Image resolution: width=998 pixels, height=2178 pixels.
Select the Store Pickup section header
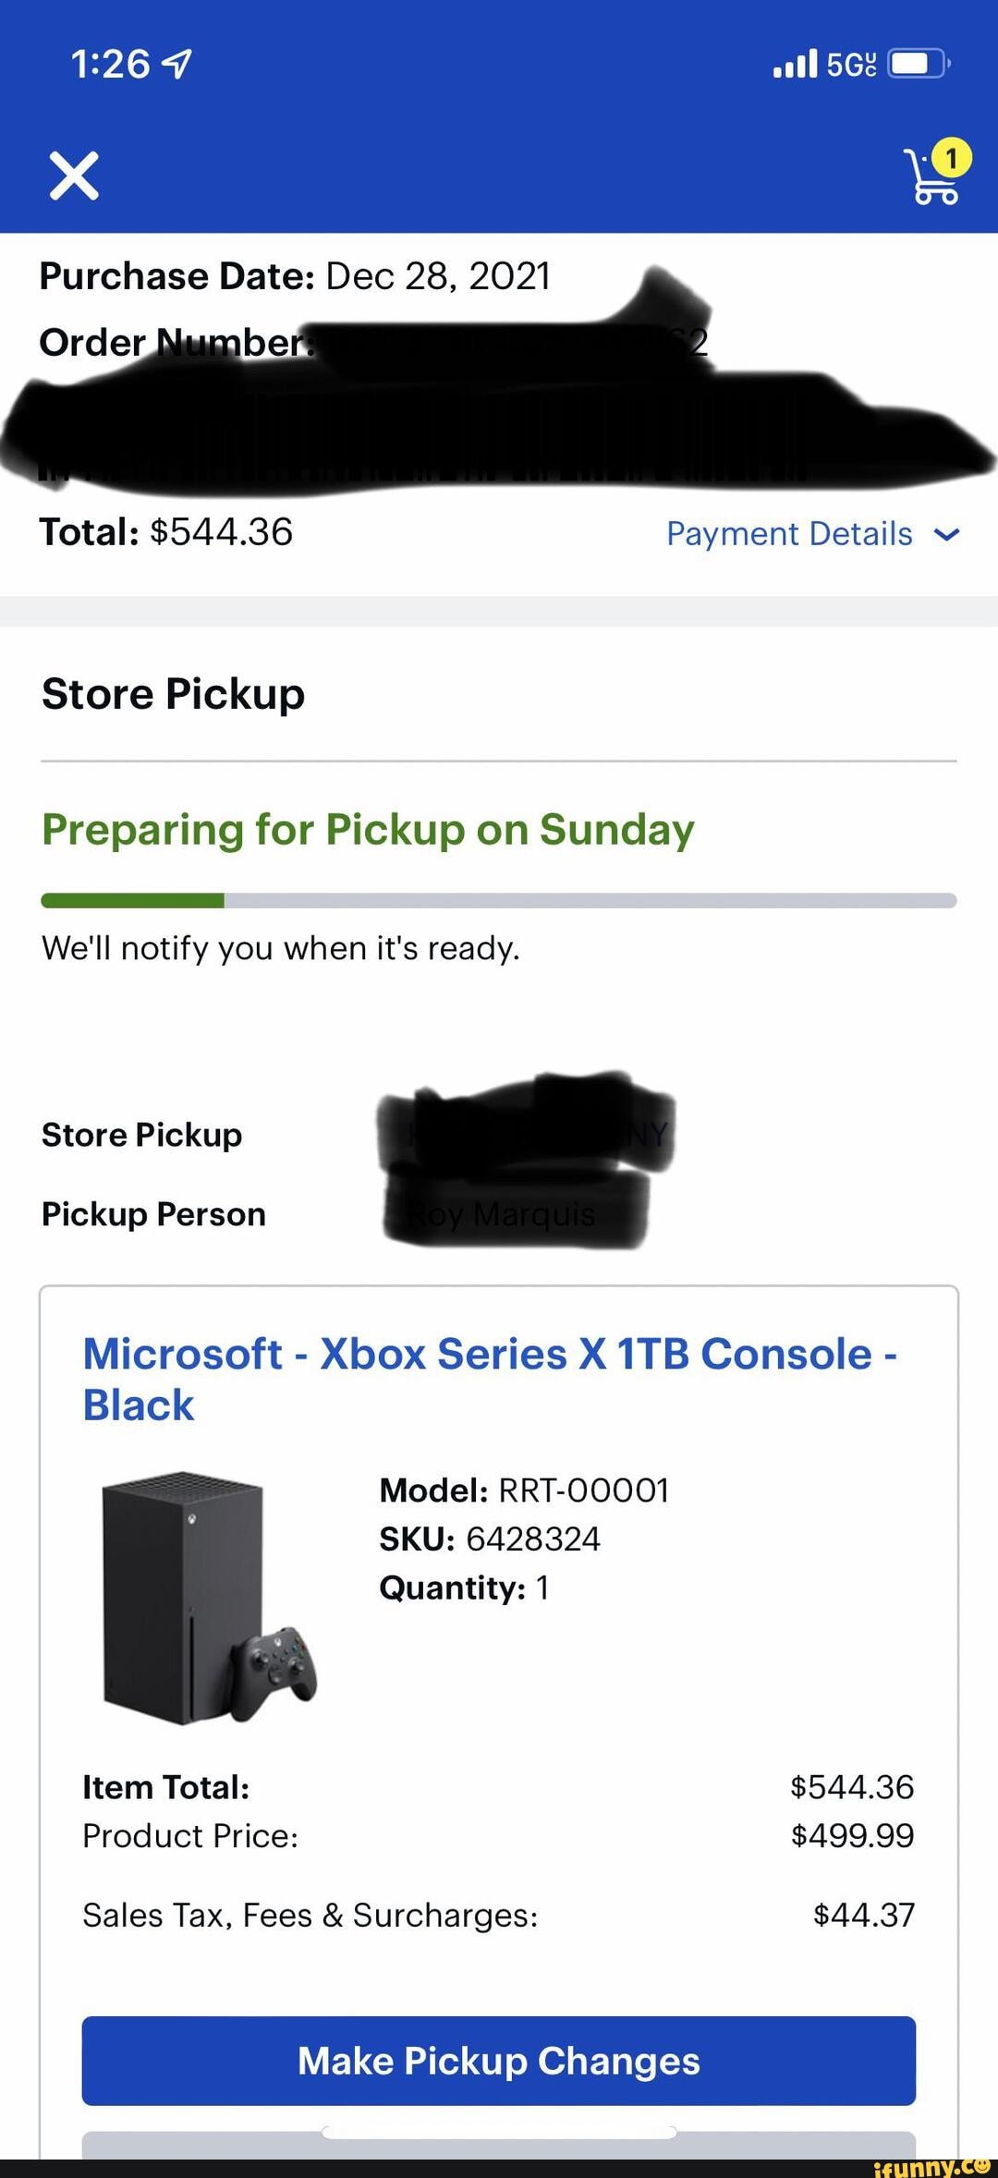(173, 693)
